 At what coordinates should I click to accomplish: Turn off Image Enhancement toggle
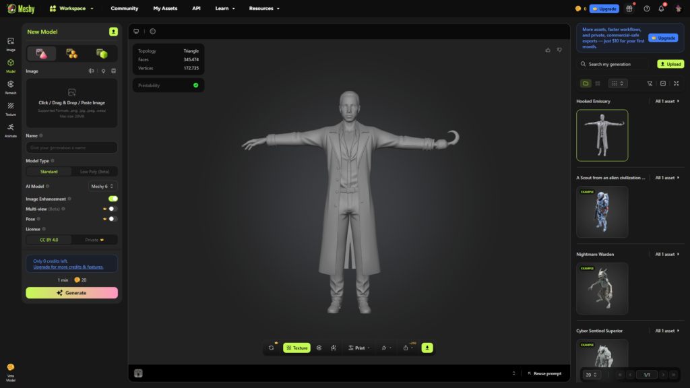(113, 199)
